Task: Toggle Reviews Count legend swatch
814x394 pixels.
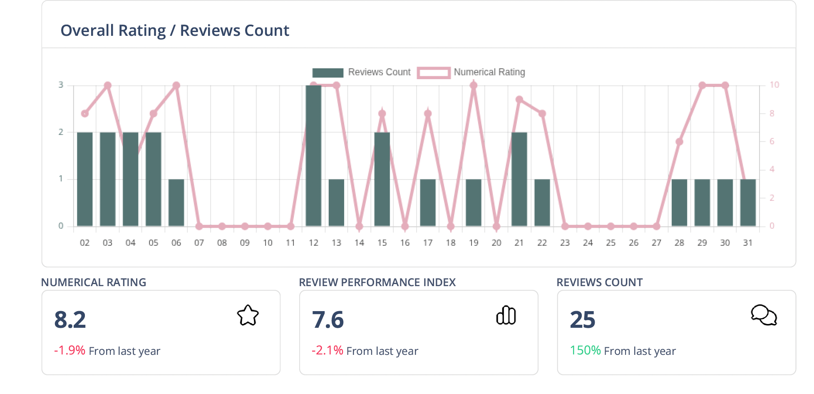Action: pyautogui.click(x=328, y=72)
